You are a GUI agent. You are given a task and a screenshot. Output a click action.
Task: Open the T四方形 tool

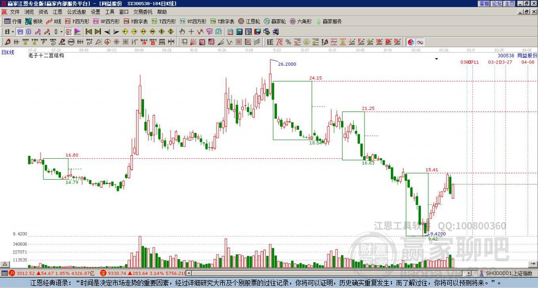(x=164, y=21)
